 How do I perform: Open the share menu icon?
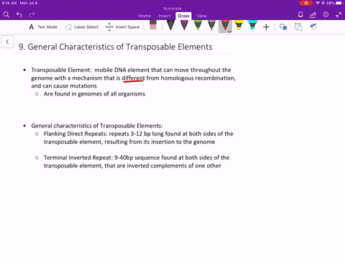(313, 15)
